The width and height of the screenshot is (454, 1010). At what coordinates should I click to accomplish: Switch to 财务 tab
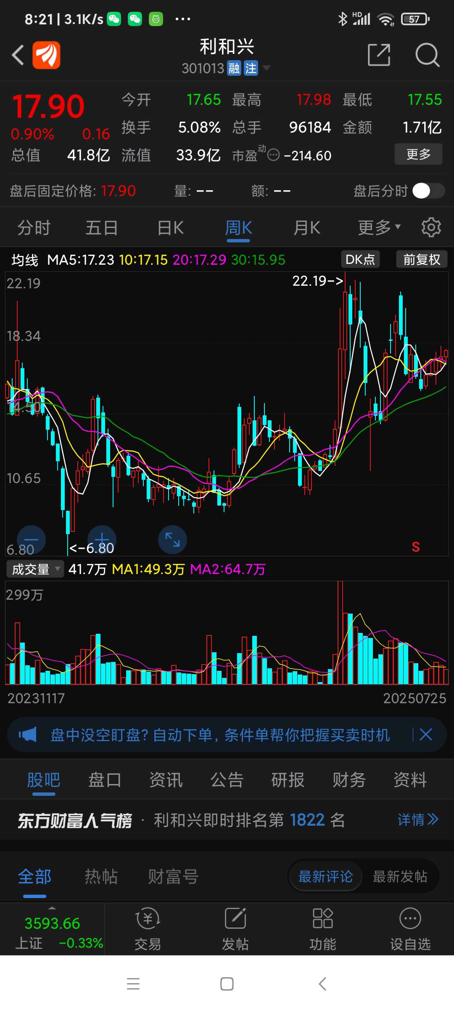(x=349, y=780)
